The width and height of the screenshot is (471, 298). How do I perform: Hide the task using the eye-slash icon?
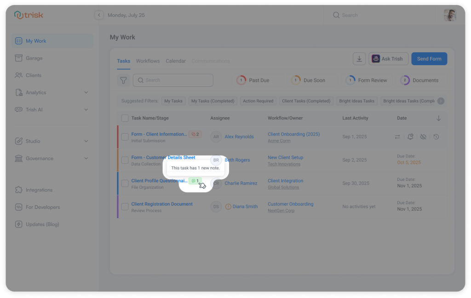[423, 136]
